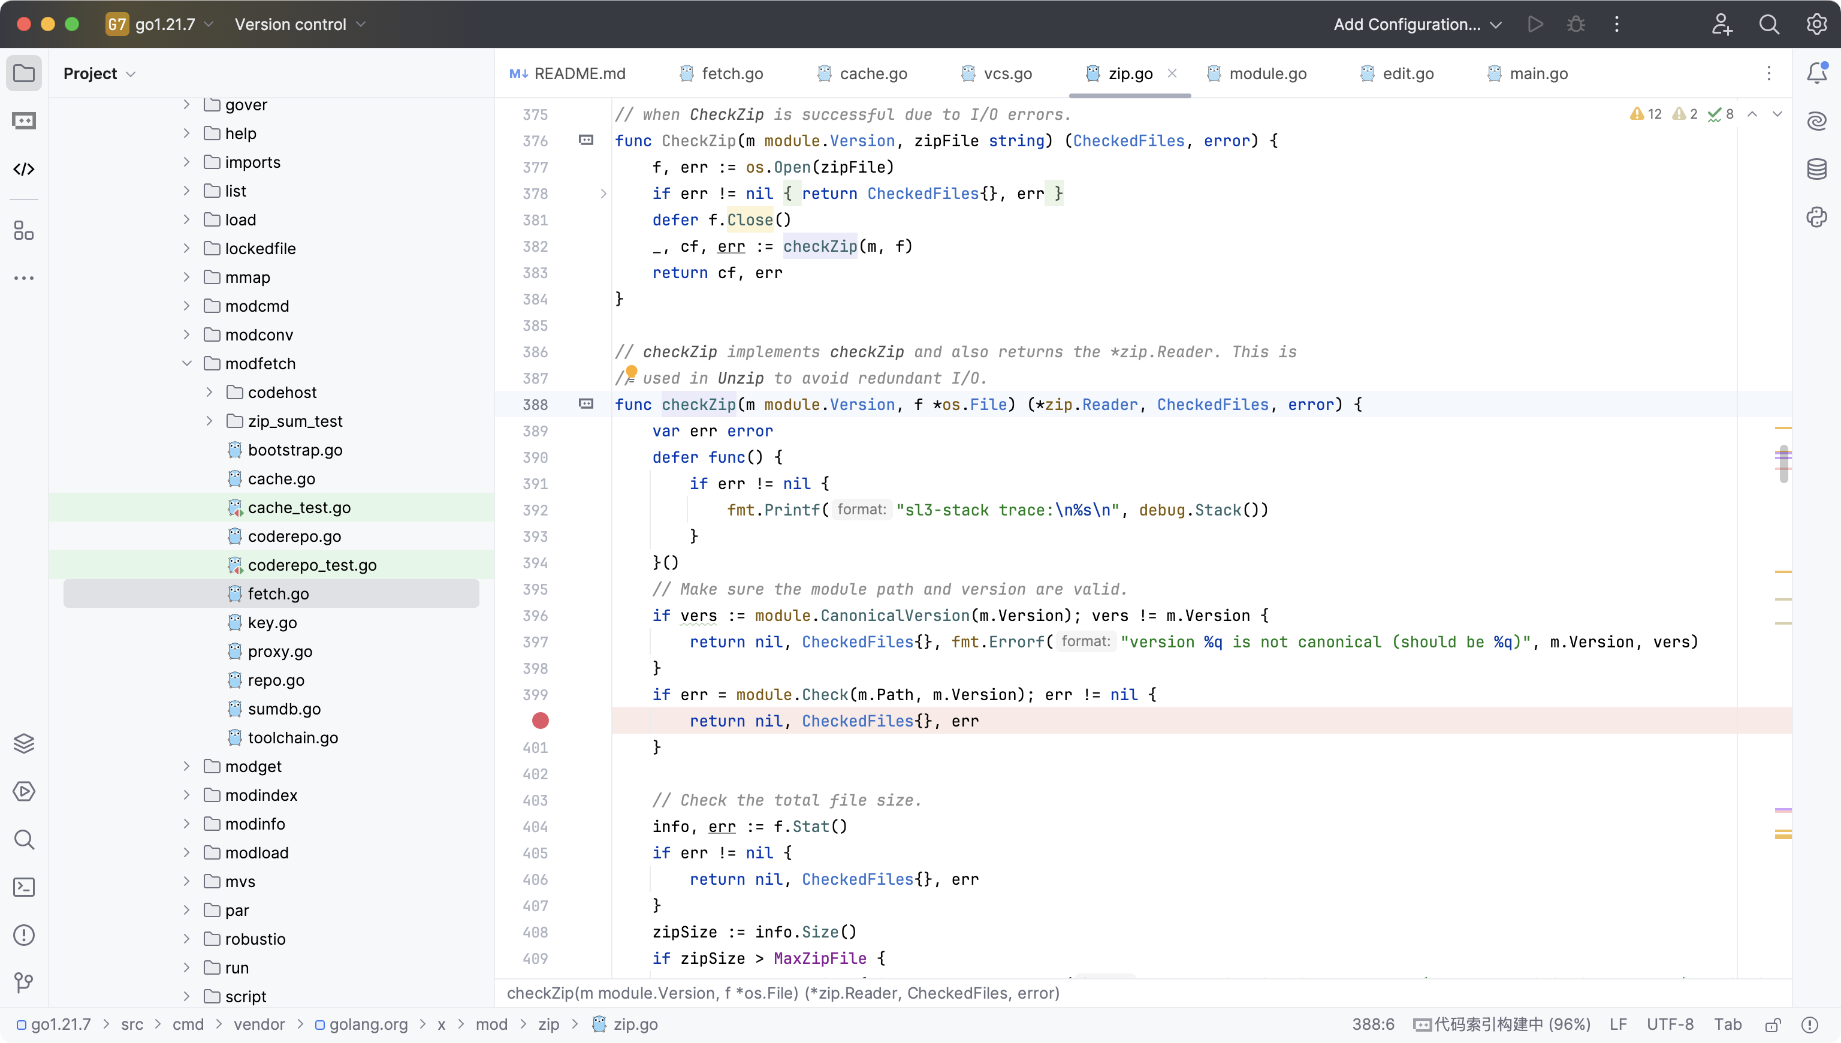Screen dimensions: 1841x1043
Task: Expand the modget folder
Action: pyautogui.click(x=187, y=767)
